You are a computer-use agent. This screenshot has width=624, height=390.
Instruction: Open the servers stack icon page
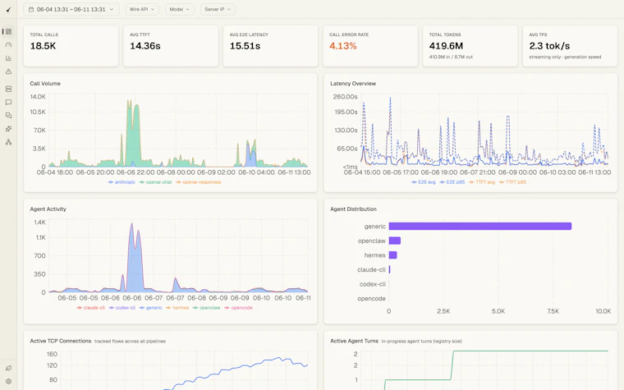(x=8, y=89)
